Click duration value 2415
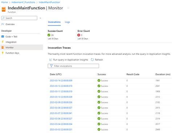 157,108
